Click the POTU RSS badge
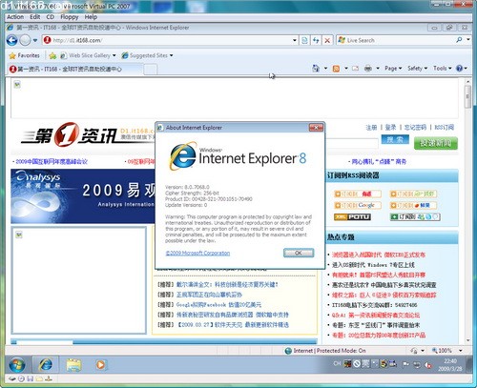The image size is (477, 388). (x=352, y=217)
